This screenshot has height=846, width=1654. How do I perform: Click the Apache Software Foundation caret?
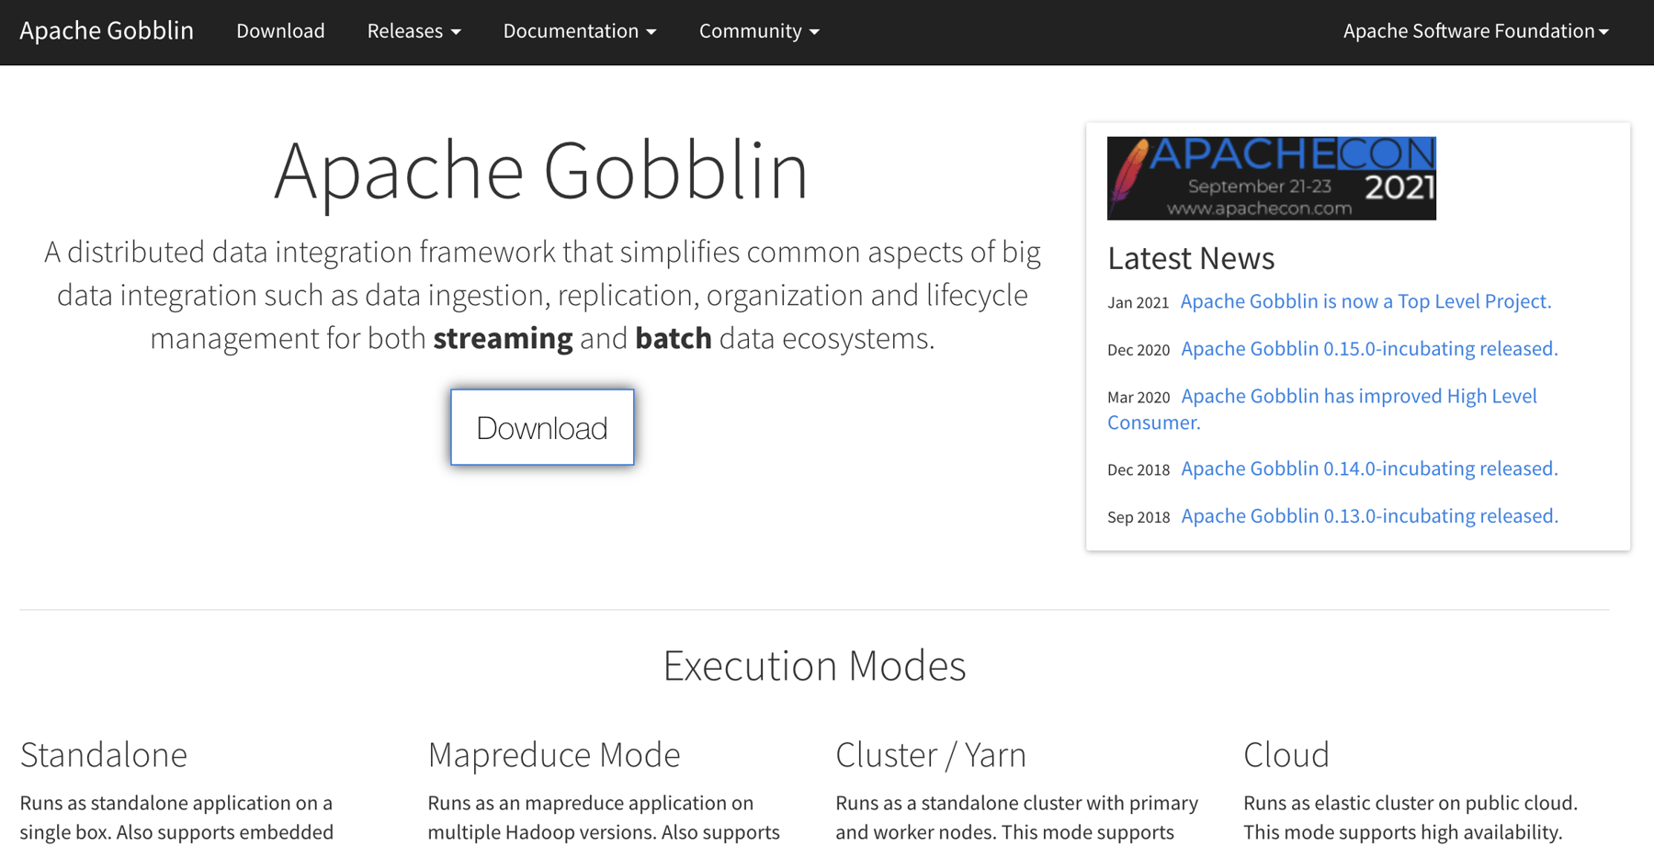[1604, 32]
